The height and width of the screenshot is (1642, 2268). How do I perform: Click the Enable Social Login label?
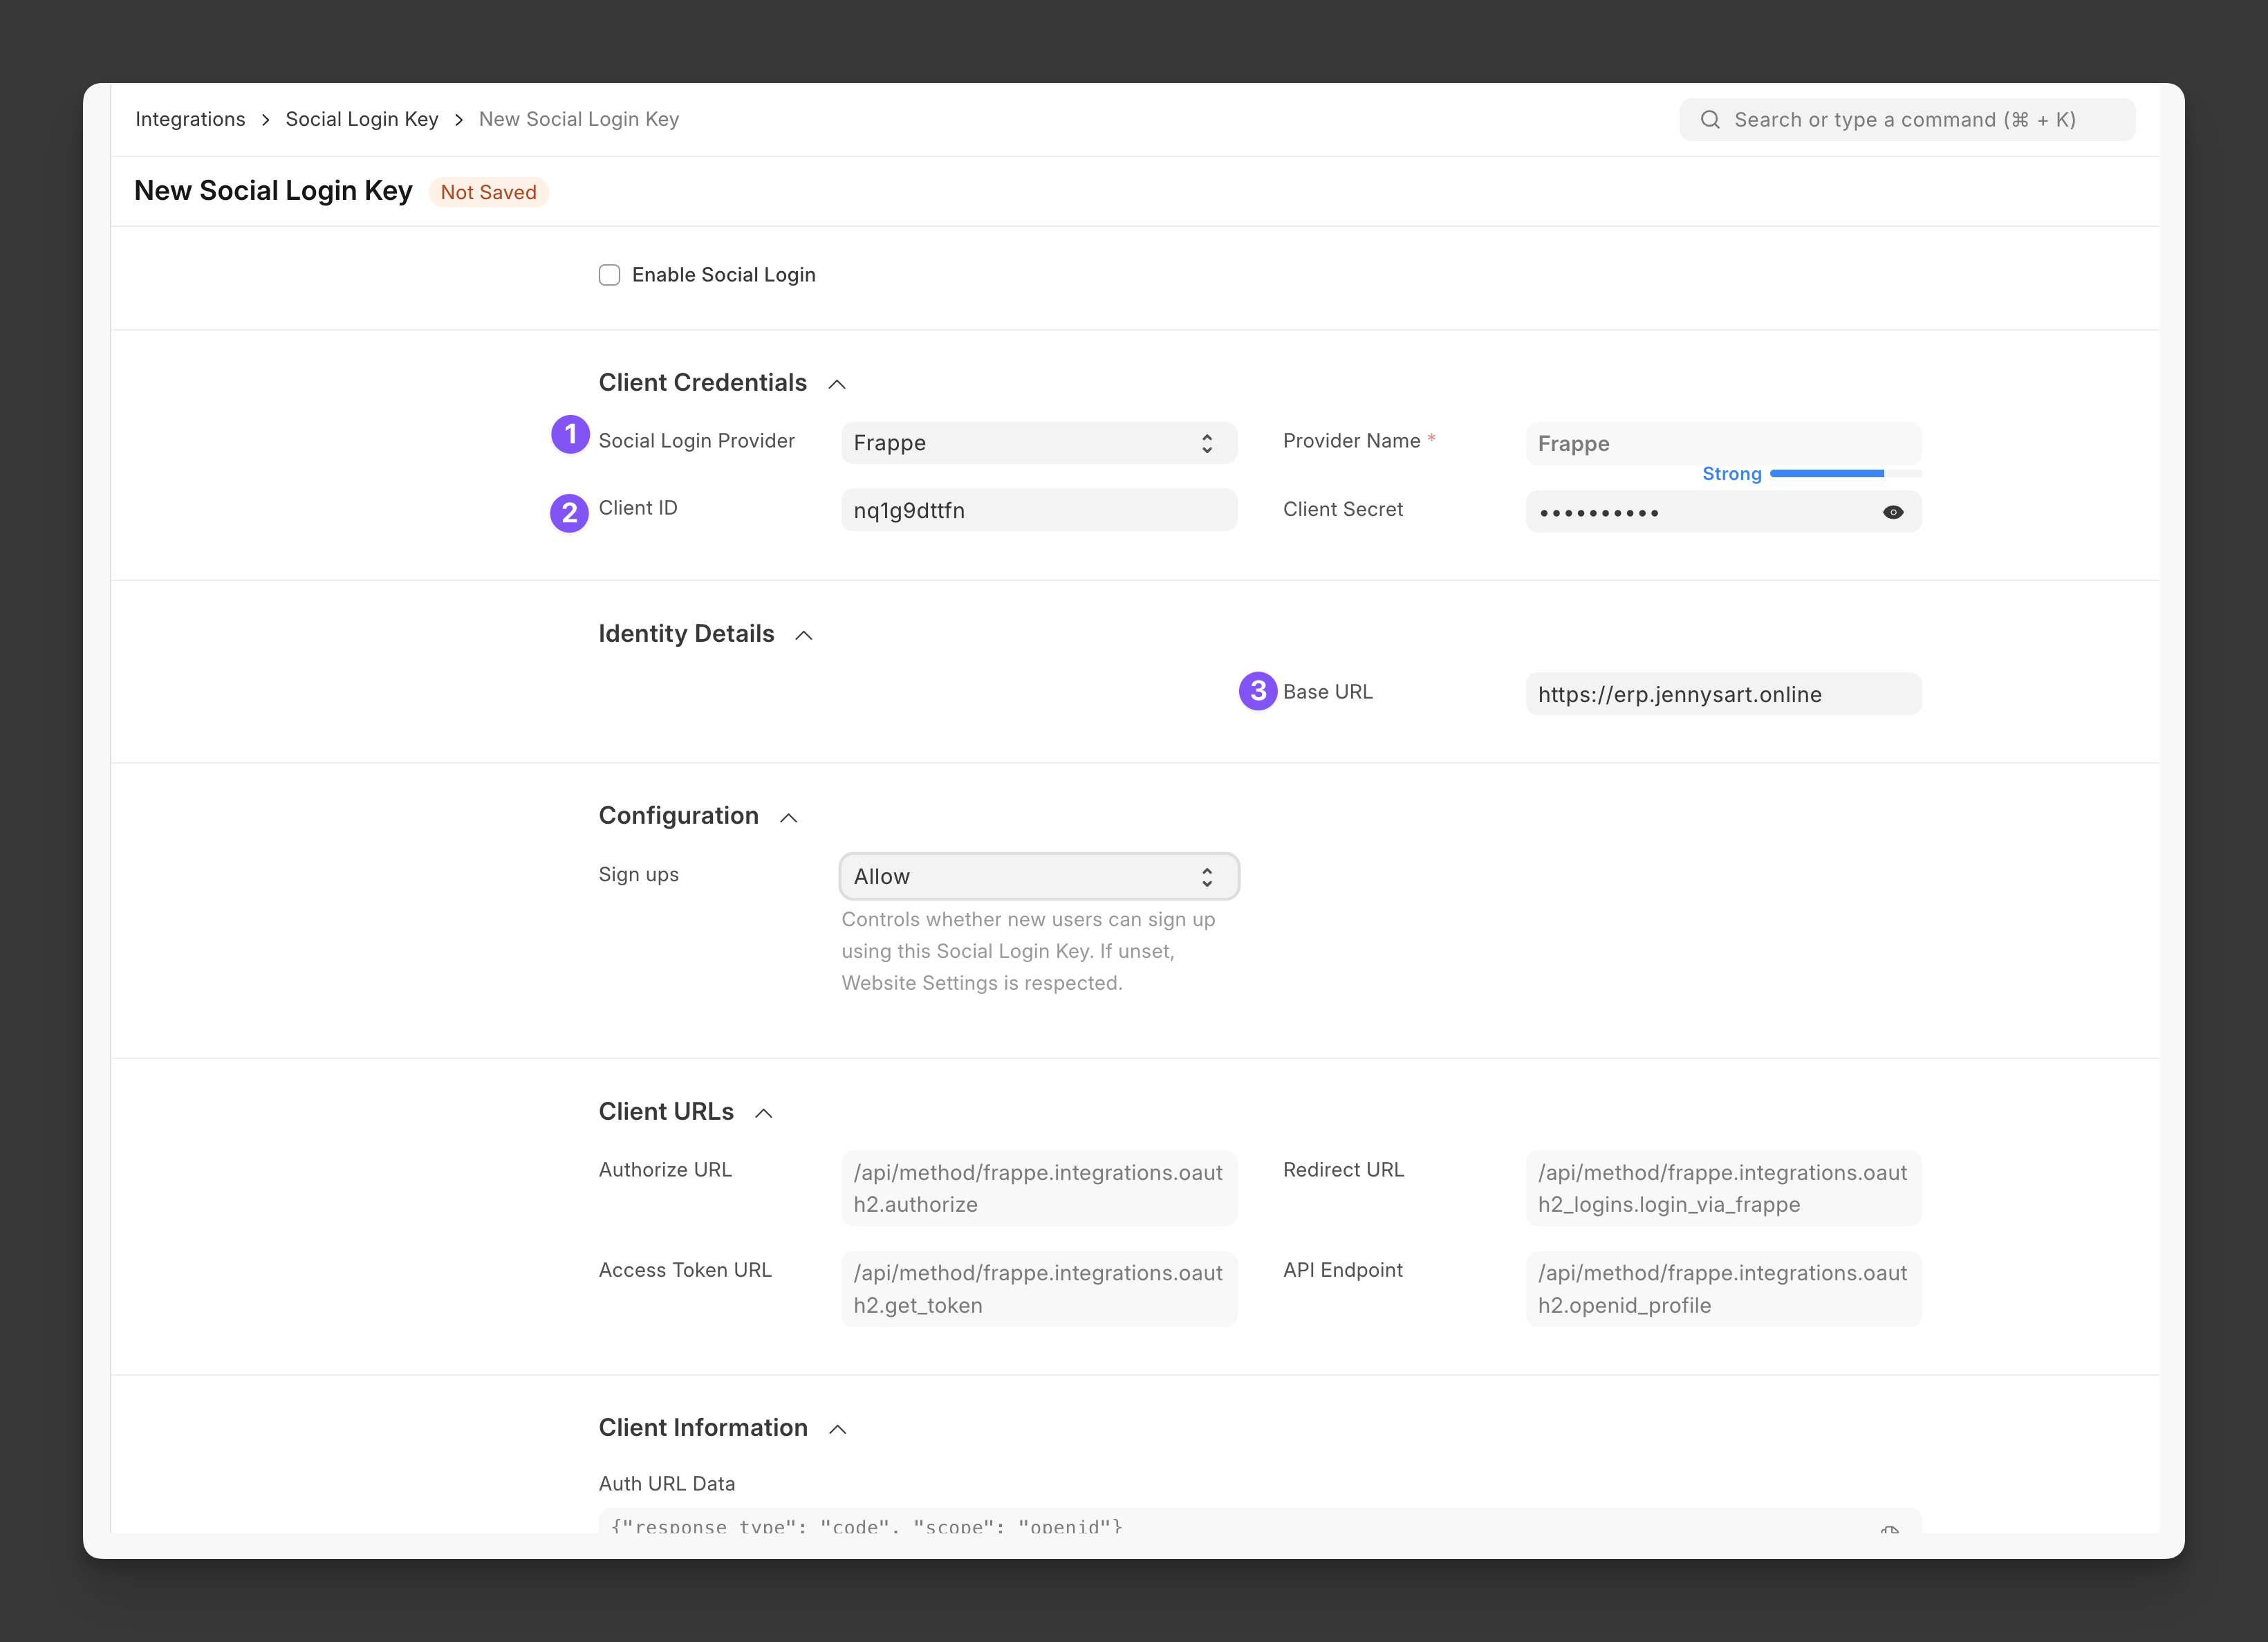click(x=723, y=275)
